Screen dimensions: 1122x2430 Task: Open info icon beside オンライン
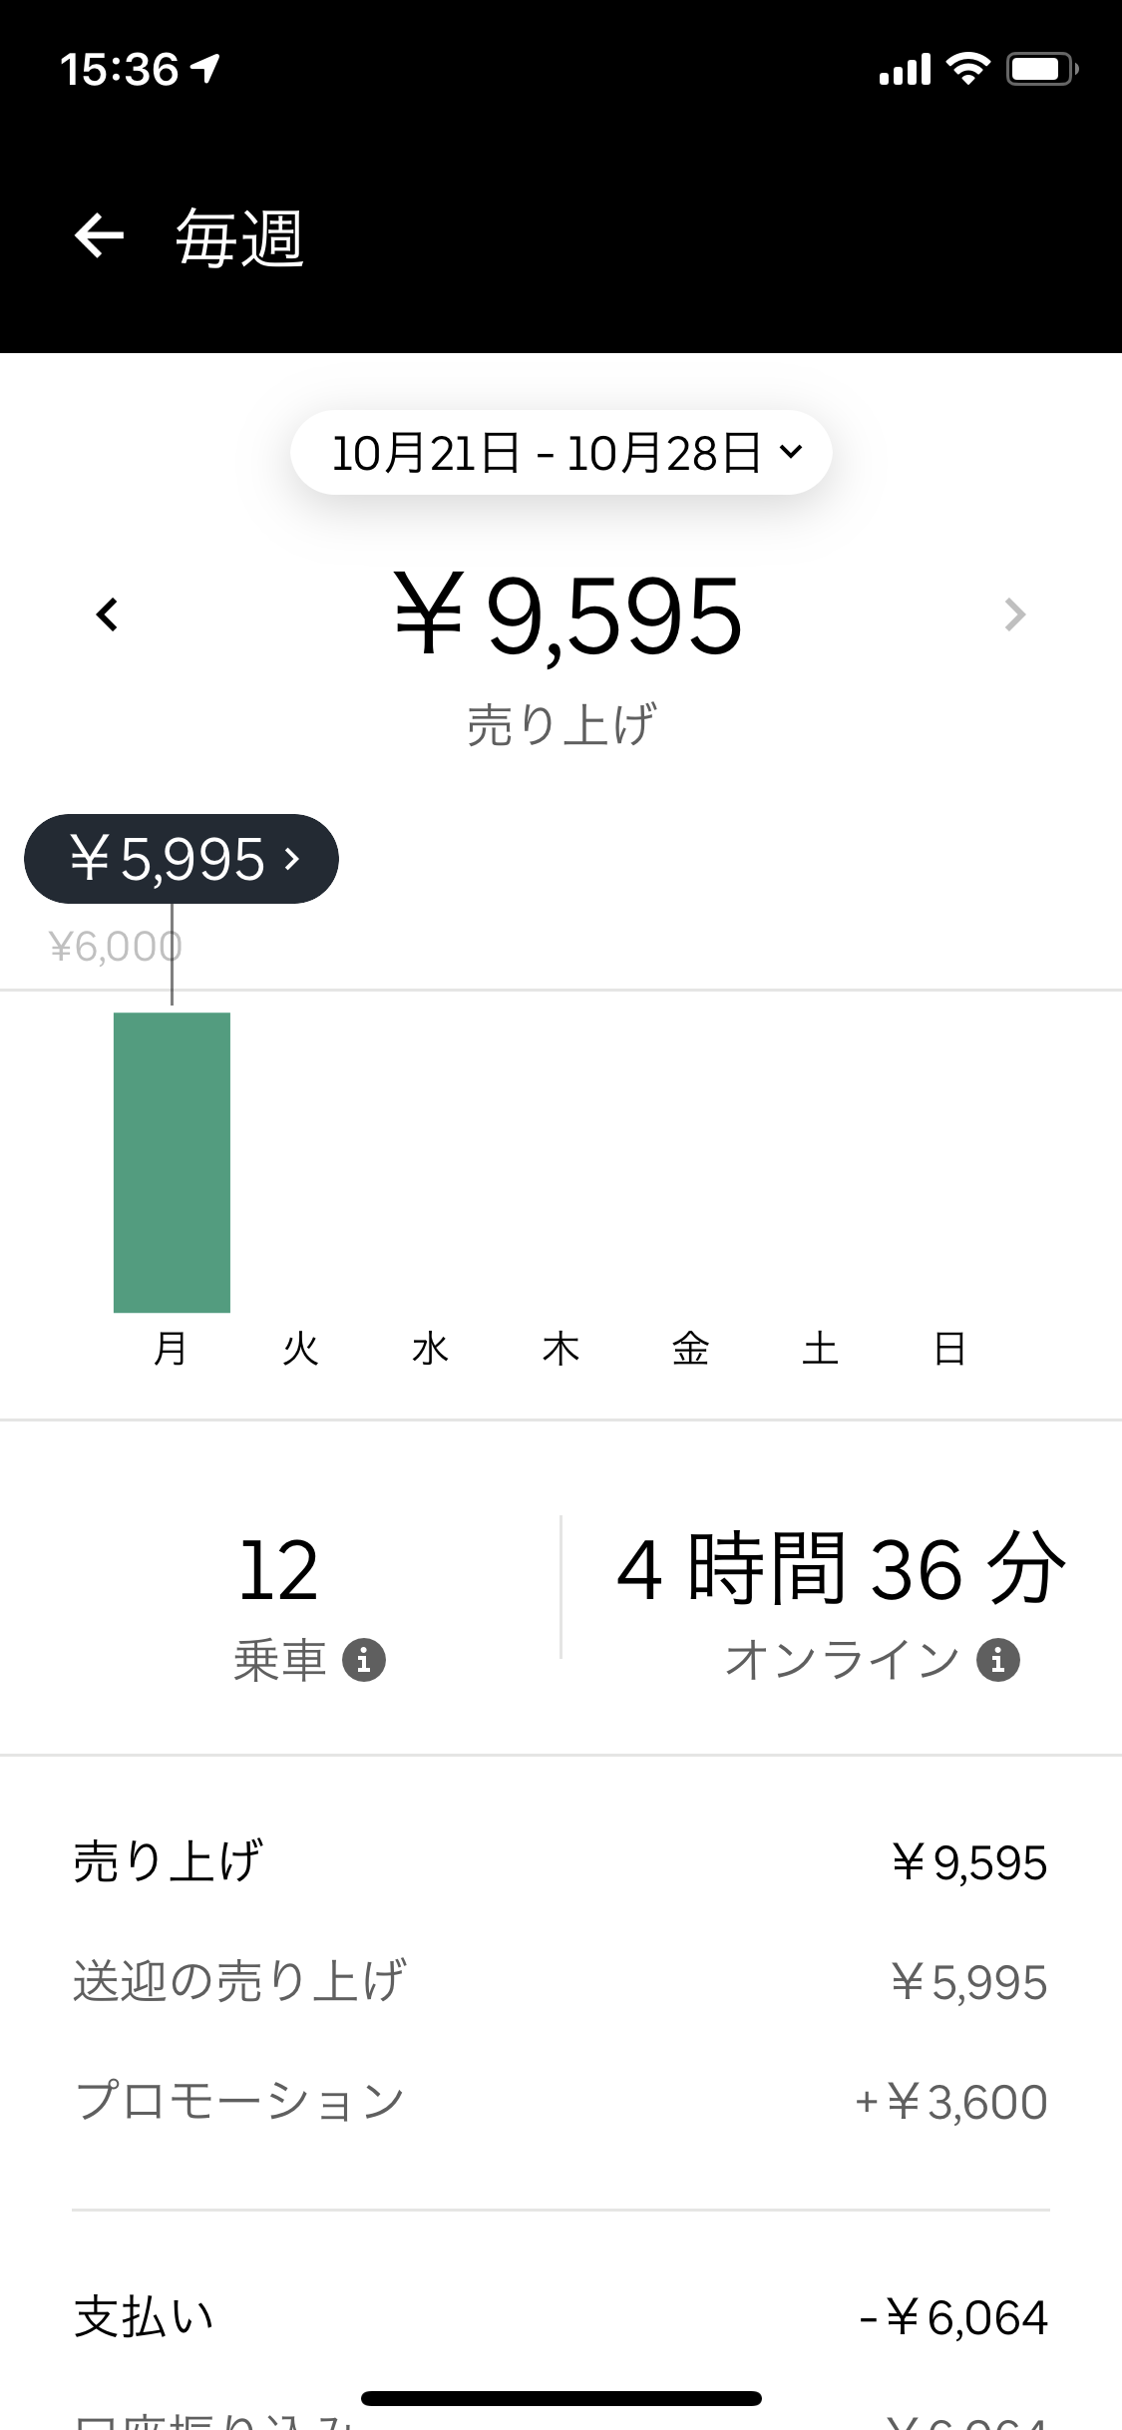(998, 1660)
